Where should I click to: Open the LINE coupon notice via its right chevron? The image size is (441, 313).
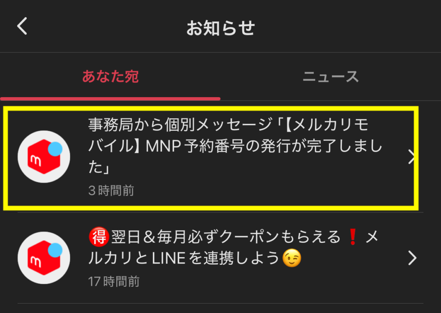(x=412, y=258)
